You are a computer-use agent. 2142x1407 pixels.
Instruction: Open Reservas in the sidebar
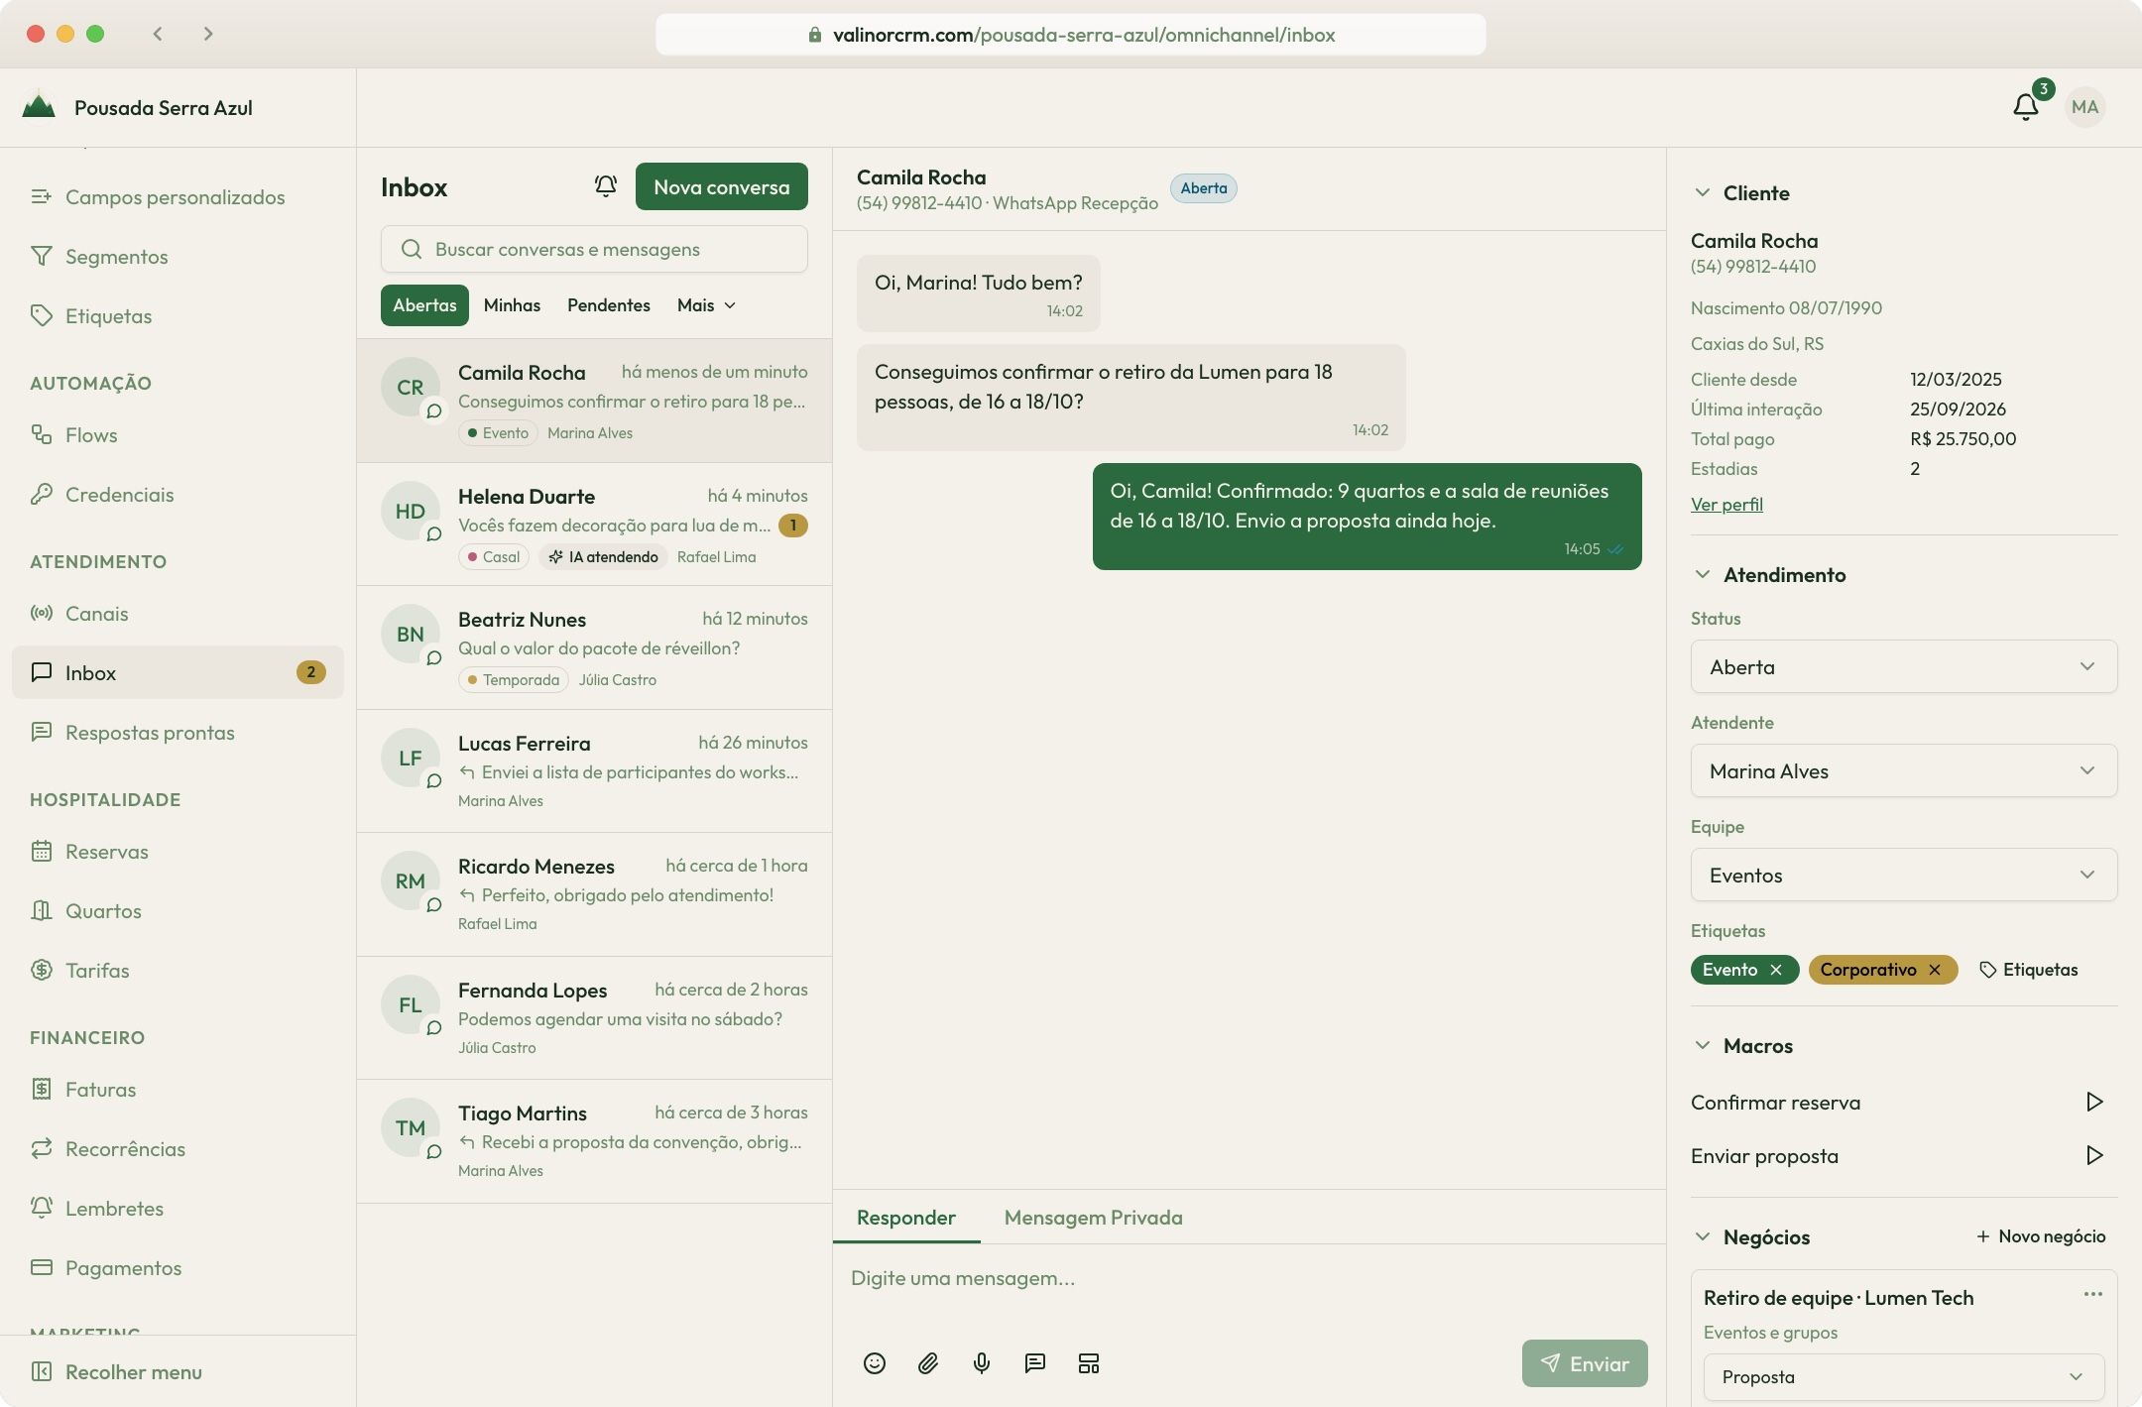(x=178, y=852)
